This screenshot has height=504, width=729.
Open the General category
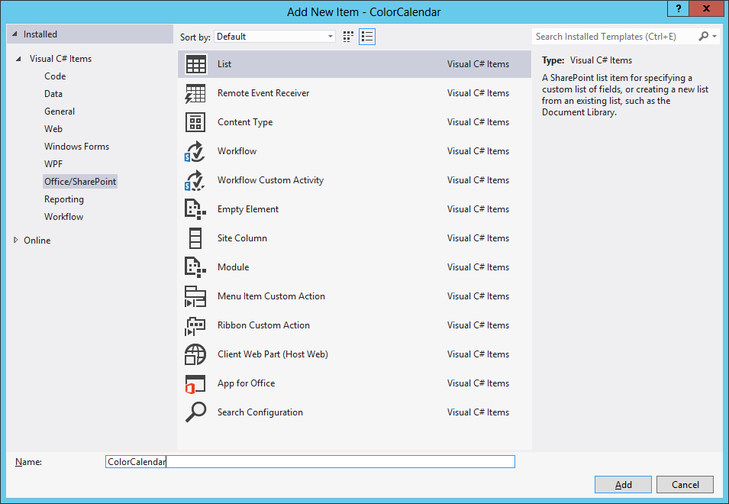coord(60,111)
